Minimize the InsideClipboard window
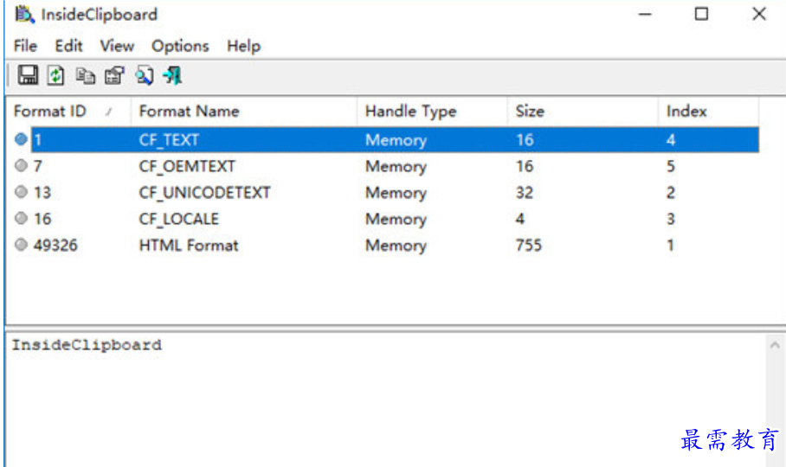Screen dimensions: 786x467 [x=645, y=14]
